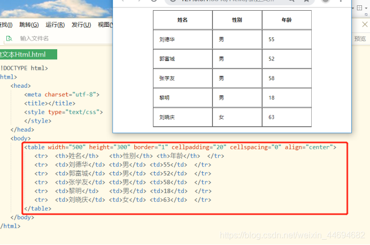Click the 女 cell in 刘晓庆 row
Screen dimensions: 370x245
coord(237,117)
